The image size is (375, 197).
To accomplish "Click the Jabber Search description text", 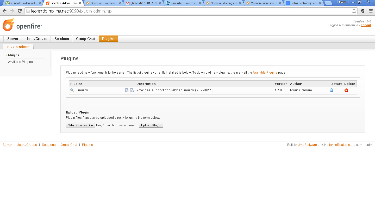I will coord(175,90).
